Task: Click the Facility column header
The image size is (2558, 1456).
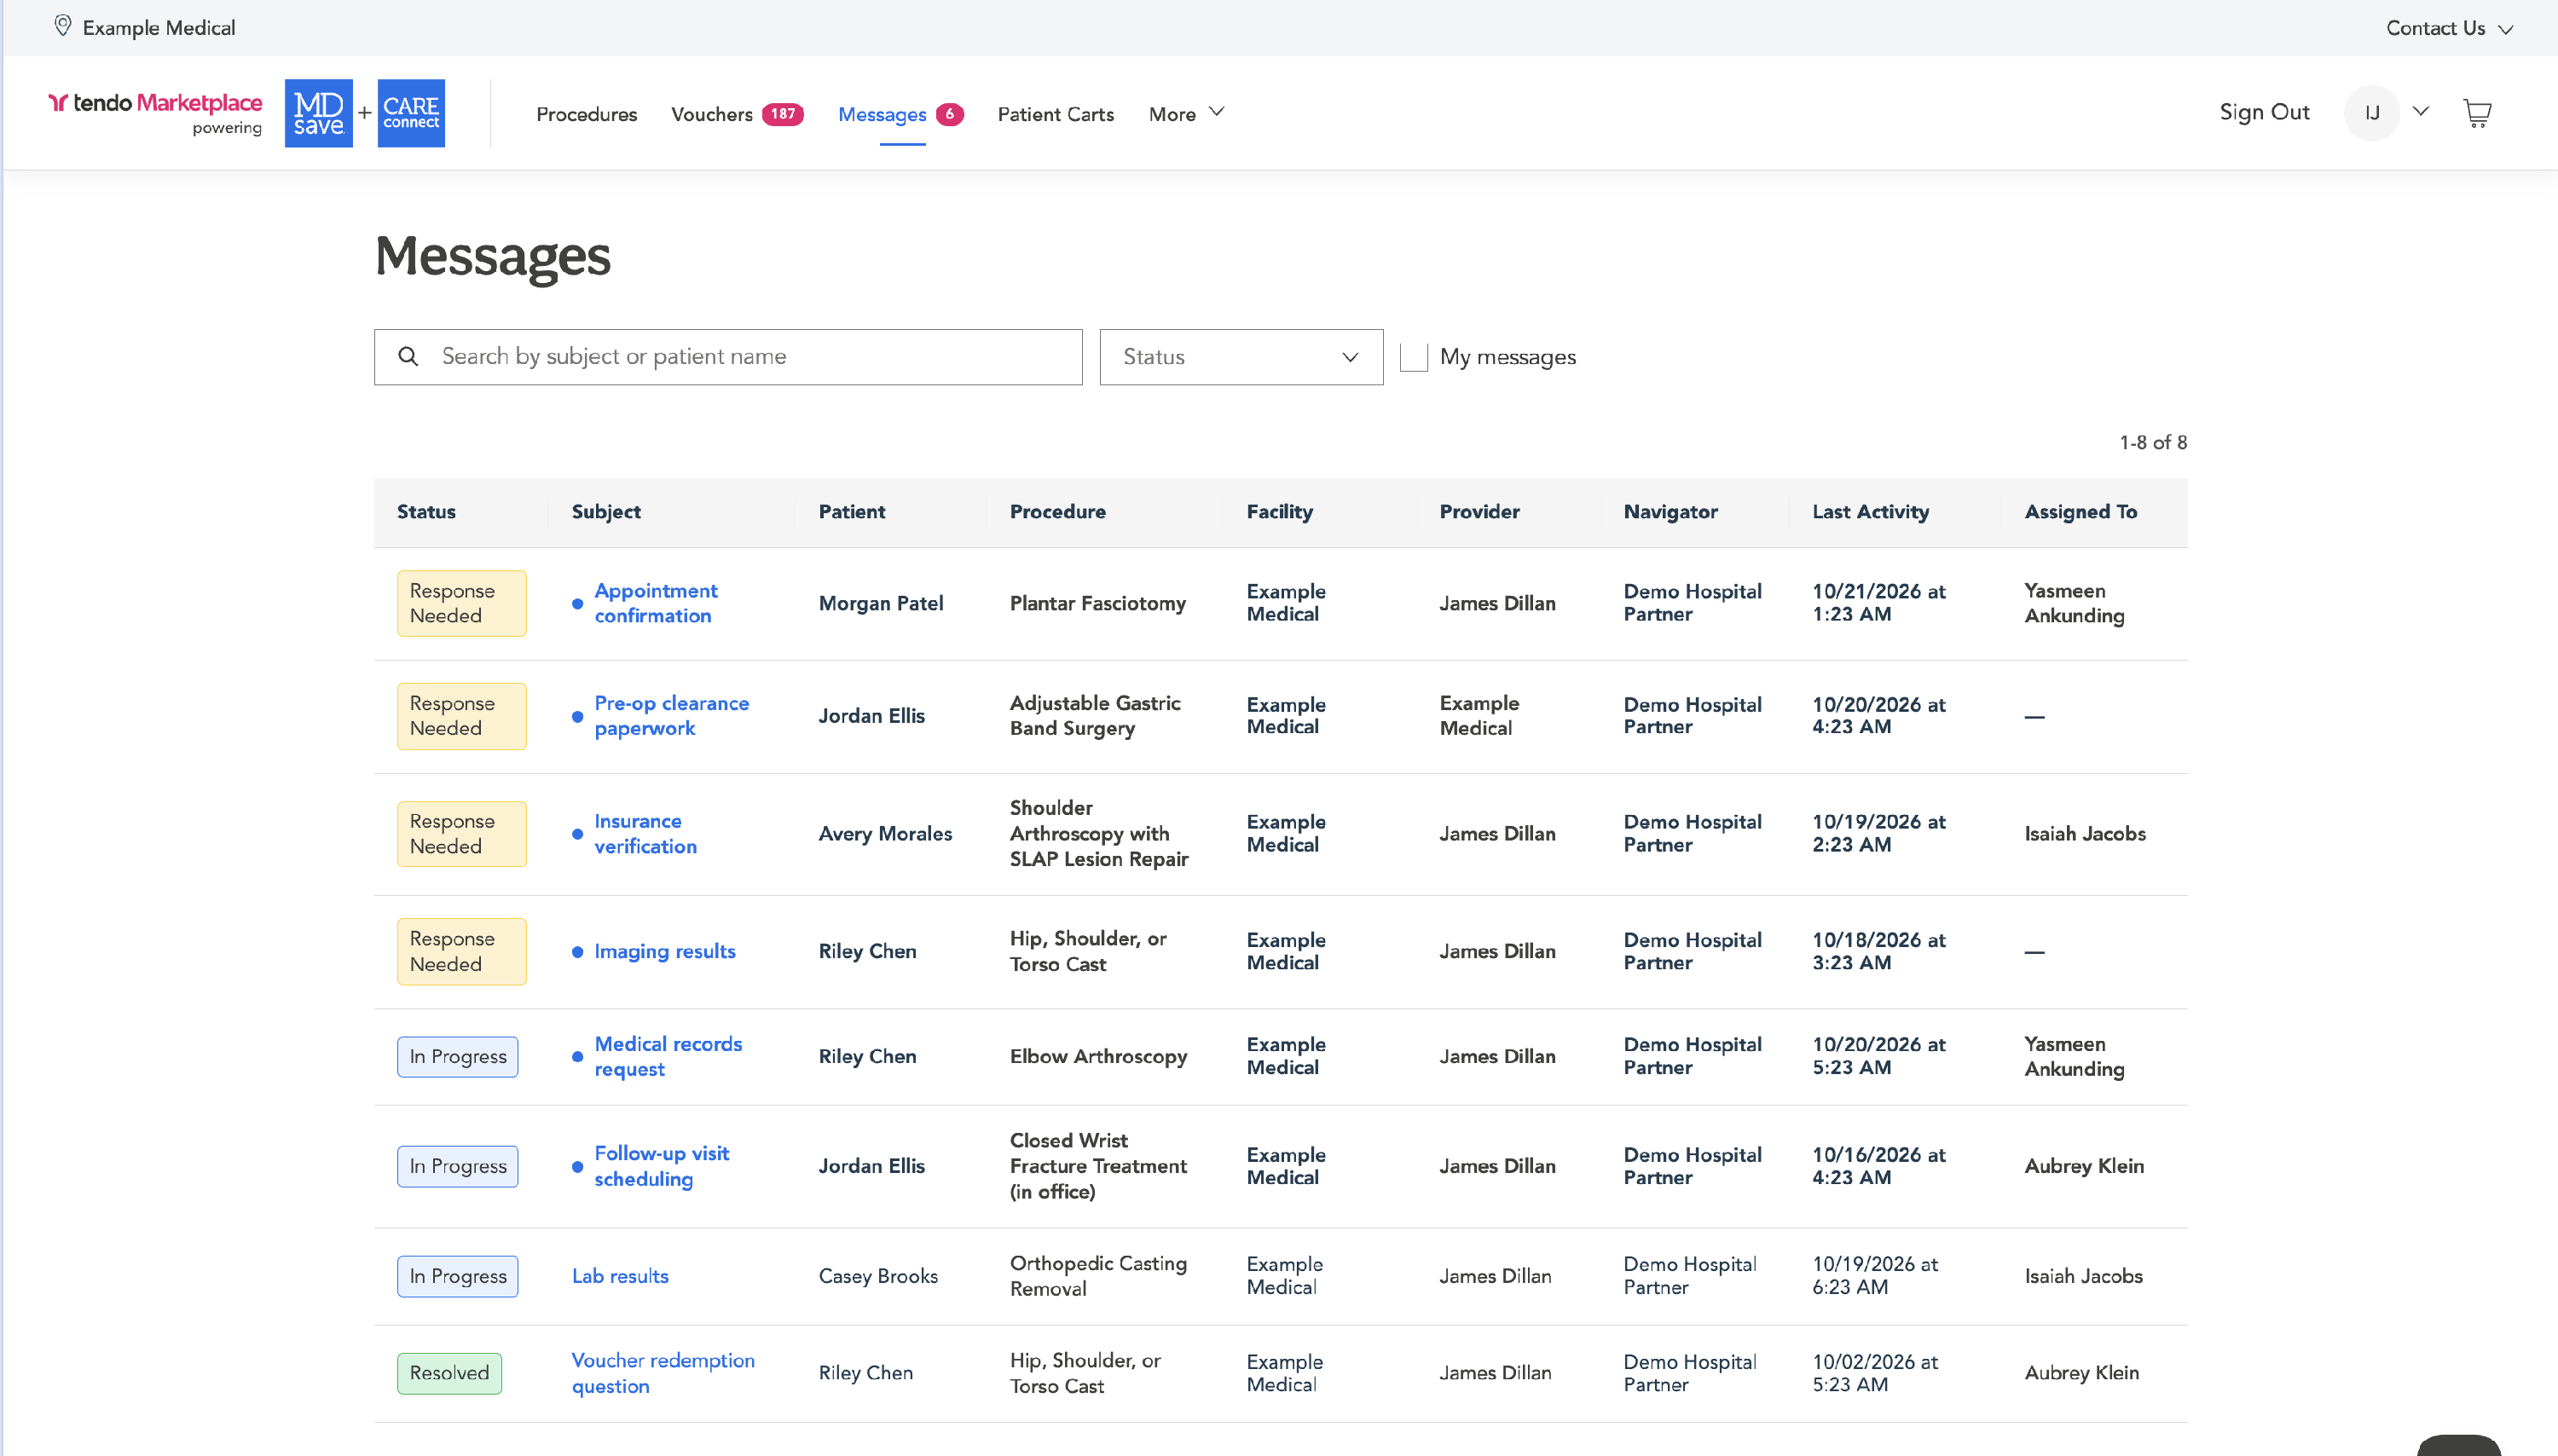Action: 1279,512
